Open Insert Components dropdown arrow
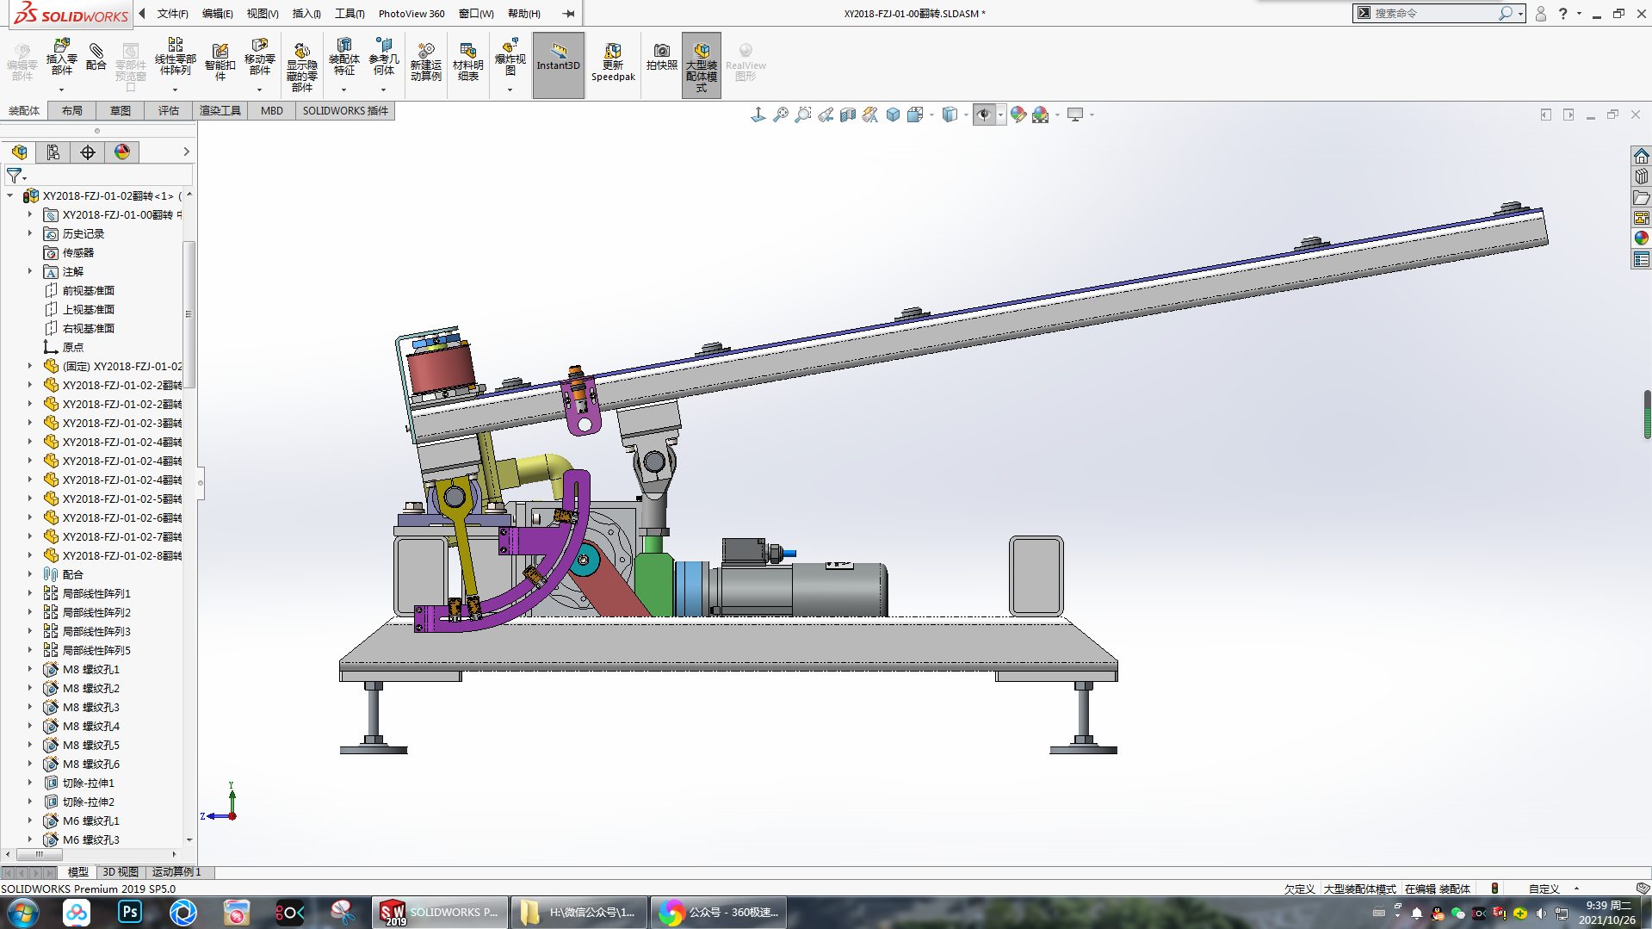1652x929 pixels. pyautogui.click(x=61, y=90)
